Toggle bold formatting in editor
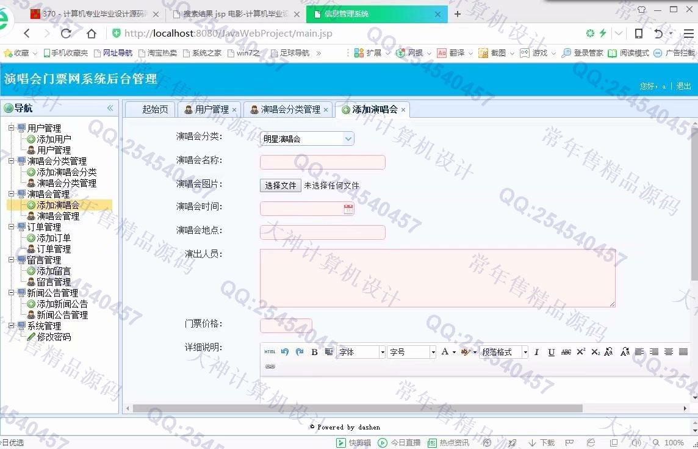 [x=314, y=352]
